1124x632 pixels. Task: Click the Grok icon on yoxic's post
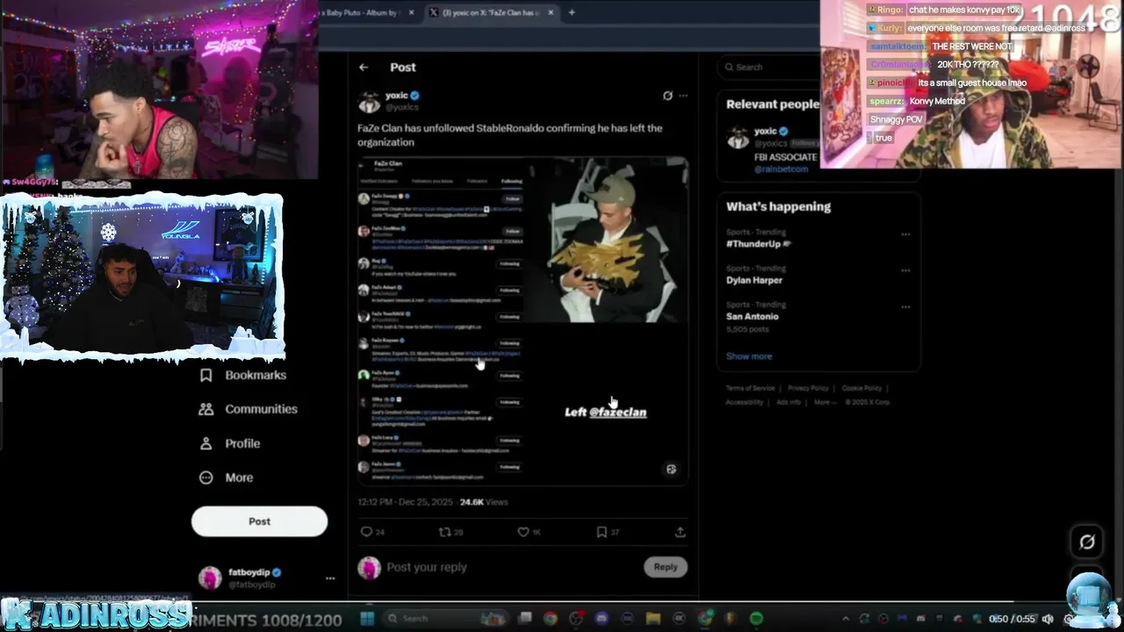click(x=667, y=96)
